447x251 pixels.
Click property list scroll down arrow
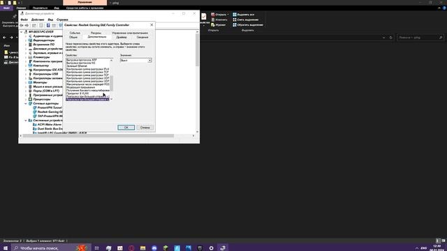112,99
